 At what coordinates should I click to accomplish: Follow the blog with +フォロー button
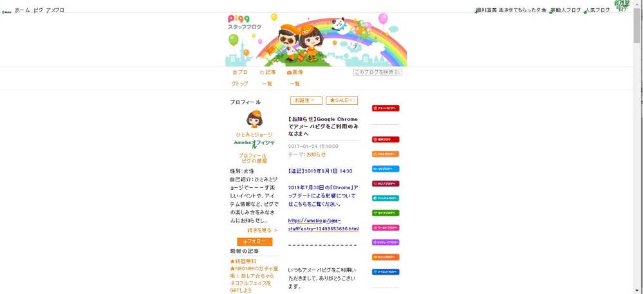click(254, 242)
